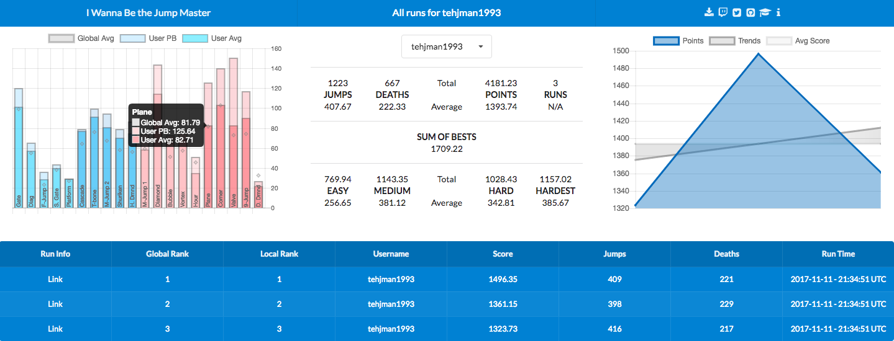Viewport: 894px width, 341px height.
Task: Open the Twitter icon link
Action: point(737,12)
